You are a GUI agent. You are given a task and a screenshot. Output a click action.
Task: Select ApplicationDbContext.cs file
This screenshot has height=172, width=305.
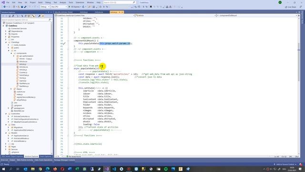point(23,130)
